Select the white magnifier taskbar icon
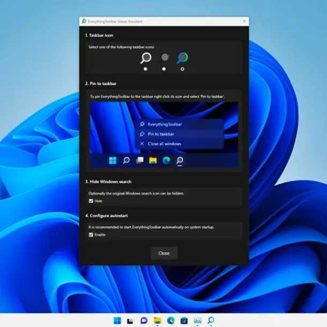The image size is (327, 327). [146, 58]
